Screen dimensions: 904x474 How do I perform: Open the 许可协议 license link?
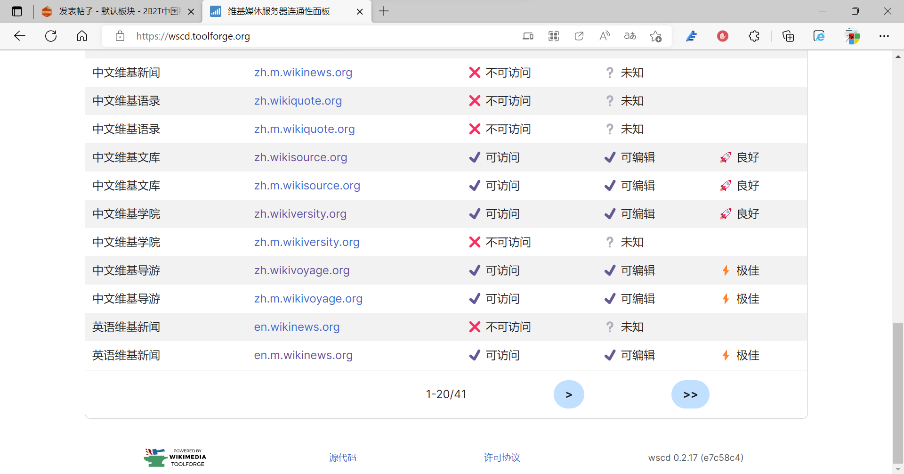pyautogui.click(x=502, y=458)
